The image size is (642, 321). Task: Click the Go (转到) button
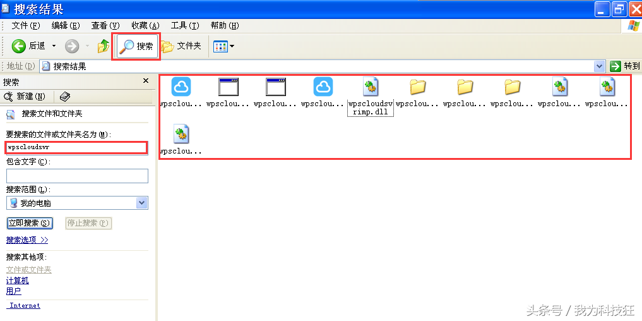[625, 66]
